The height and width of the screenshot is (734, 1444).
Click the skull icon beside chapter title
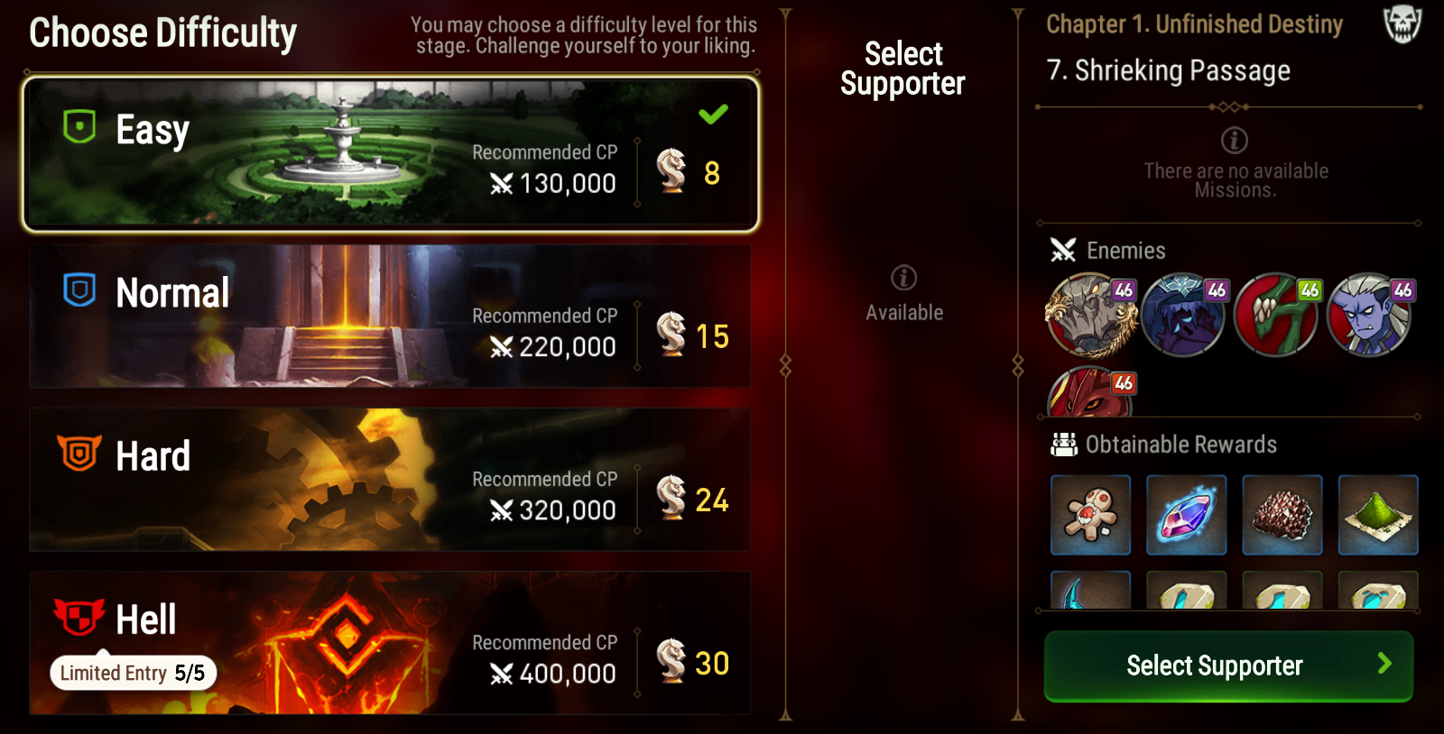tap(1402, 24)
